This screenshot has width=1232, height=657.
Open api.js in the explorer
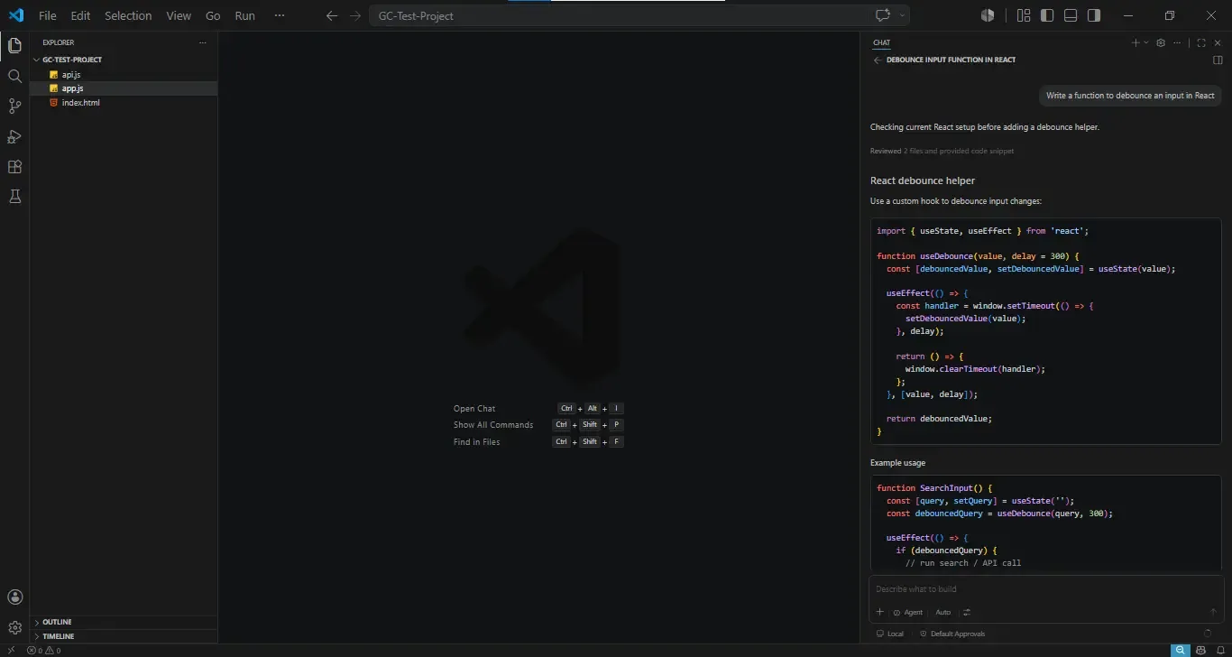(124, 74)
